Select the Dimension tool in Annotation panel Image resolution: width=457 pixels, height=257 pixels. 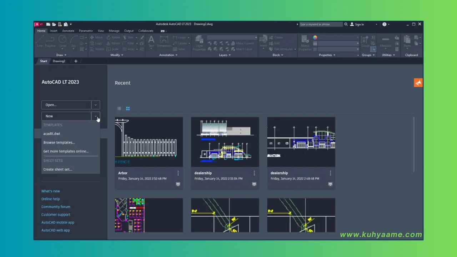tap(164, 41)
